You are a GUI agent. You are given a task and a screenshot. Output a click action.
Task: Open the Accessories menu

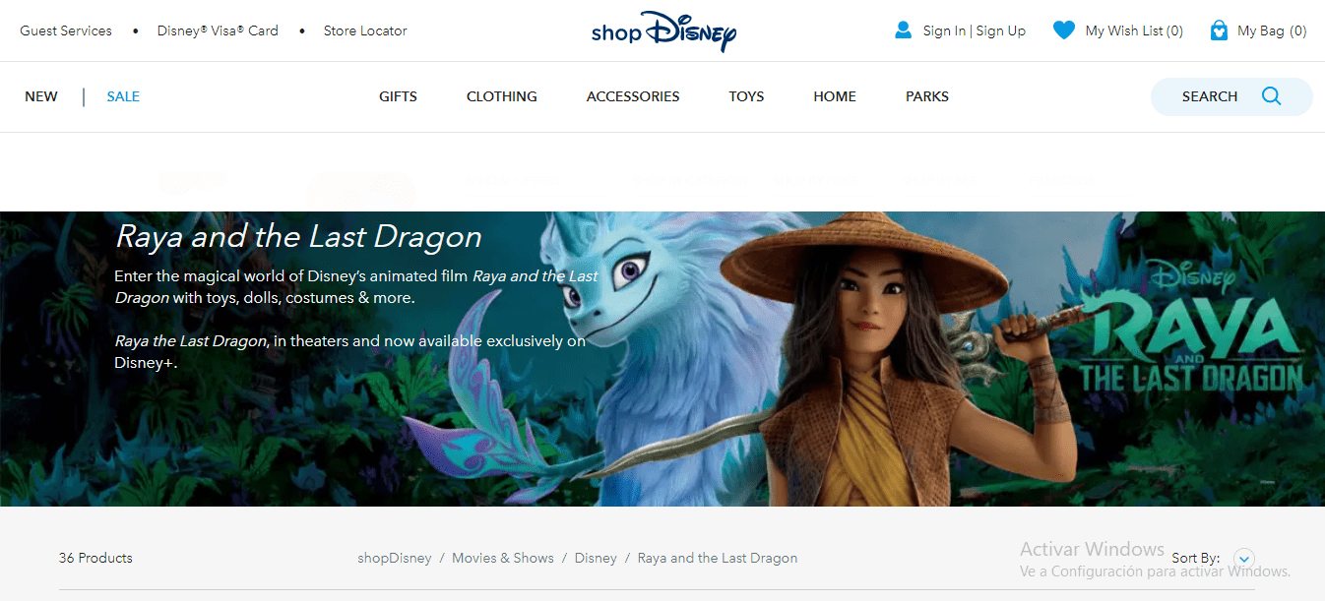click(633, 96)
